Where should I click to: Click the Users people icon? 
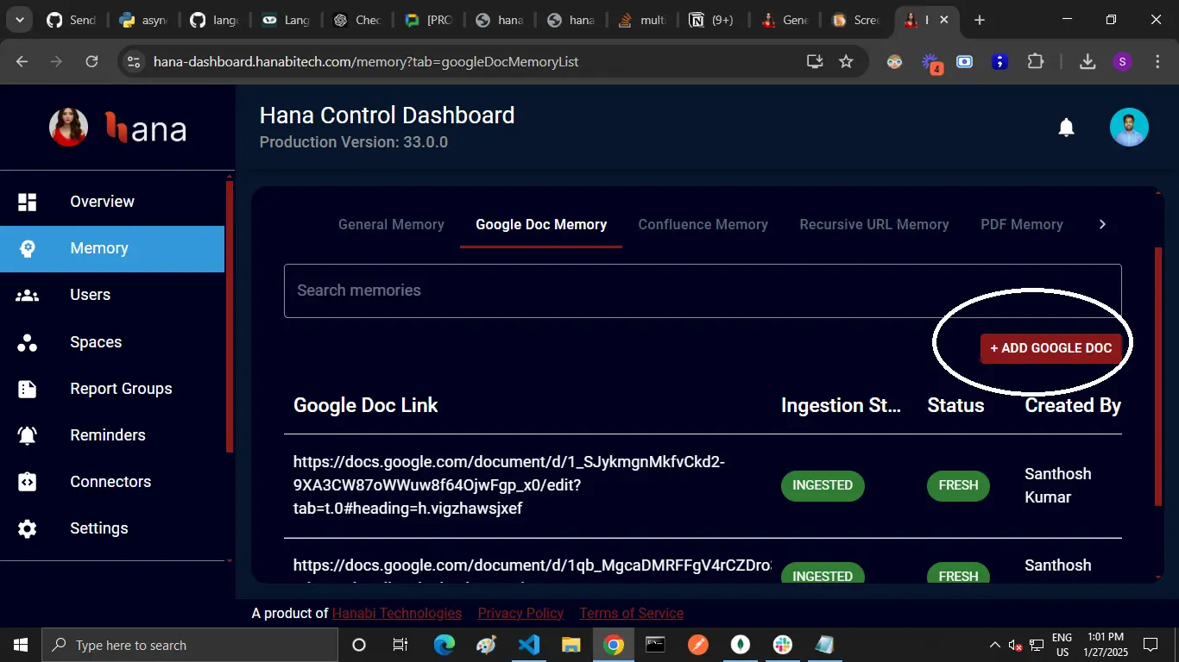click(28, 295)
